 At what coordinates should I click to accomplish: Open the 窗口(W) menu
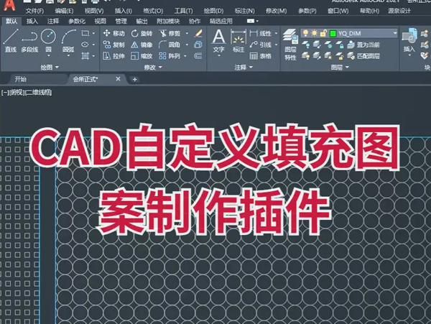338,11
